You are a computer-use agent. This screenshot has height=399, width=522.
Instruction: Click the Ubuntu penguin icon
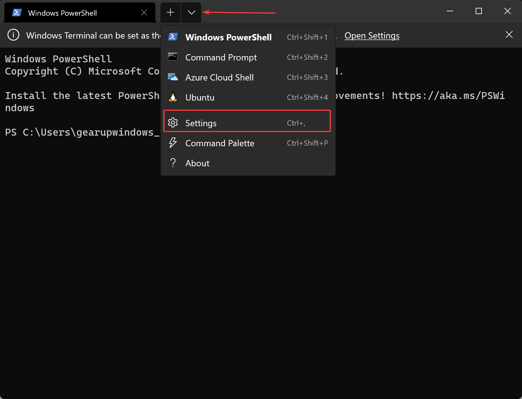coord(173,97)
